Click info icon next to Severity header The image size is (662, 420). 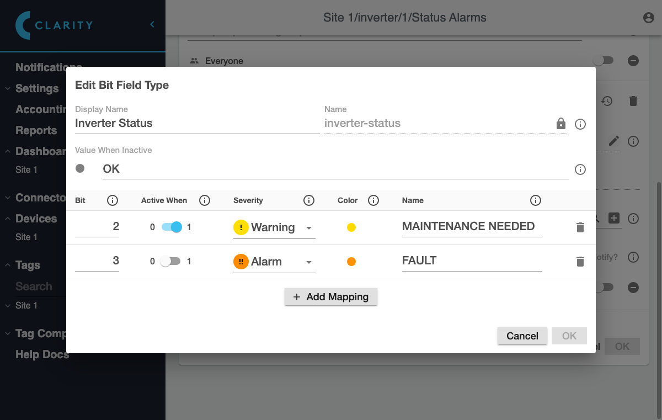309,200
